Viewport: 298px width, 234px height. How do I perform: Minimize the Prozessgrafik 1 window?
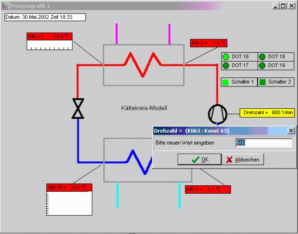(x=275, y=6)
